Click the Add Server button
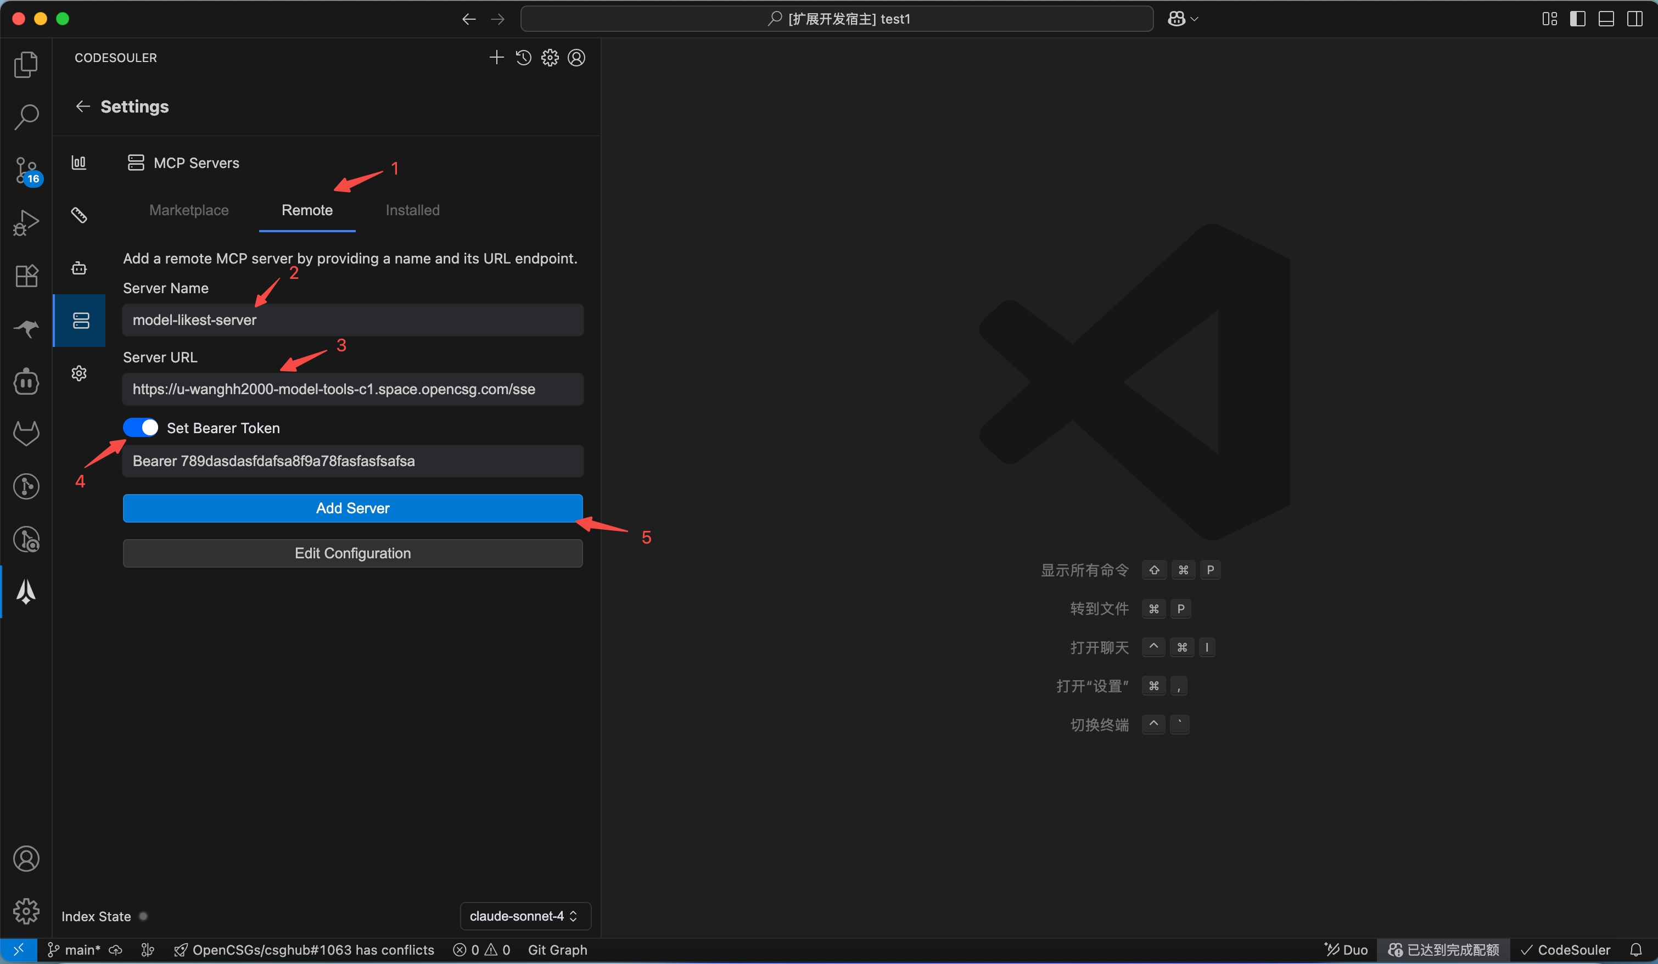The image size is (1658, 964). (x=352, y=507)
